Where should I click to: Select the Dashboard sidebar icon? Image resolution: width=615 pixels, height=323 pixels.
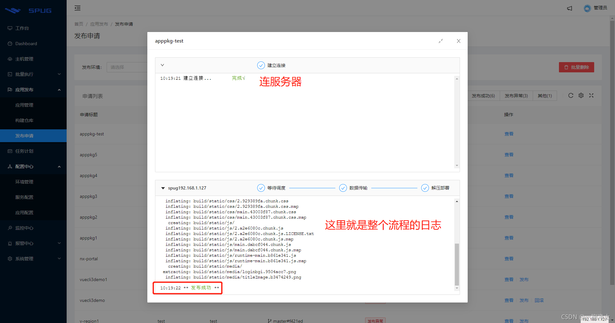tap(10, 44)
